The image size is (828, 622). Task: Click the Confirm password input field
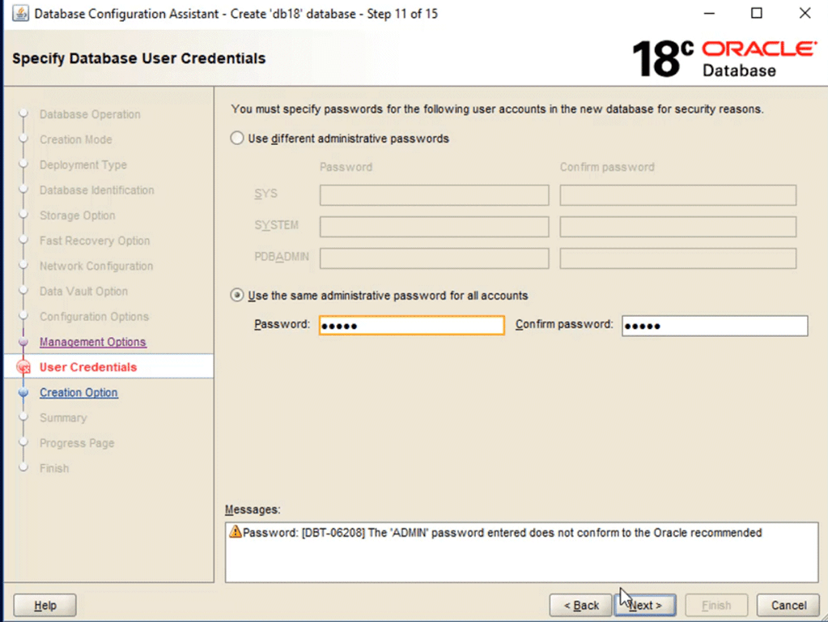click(715, 326)
